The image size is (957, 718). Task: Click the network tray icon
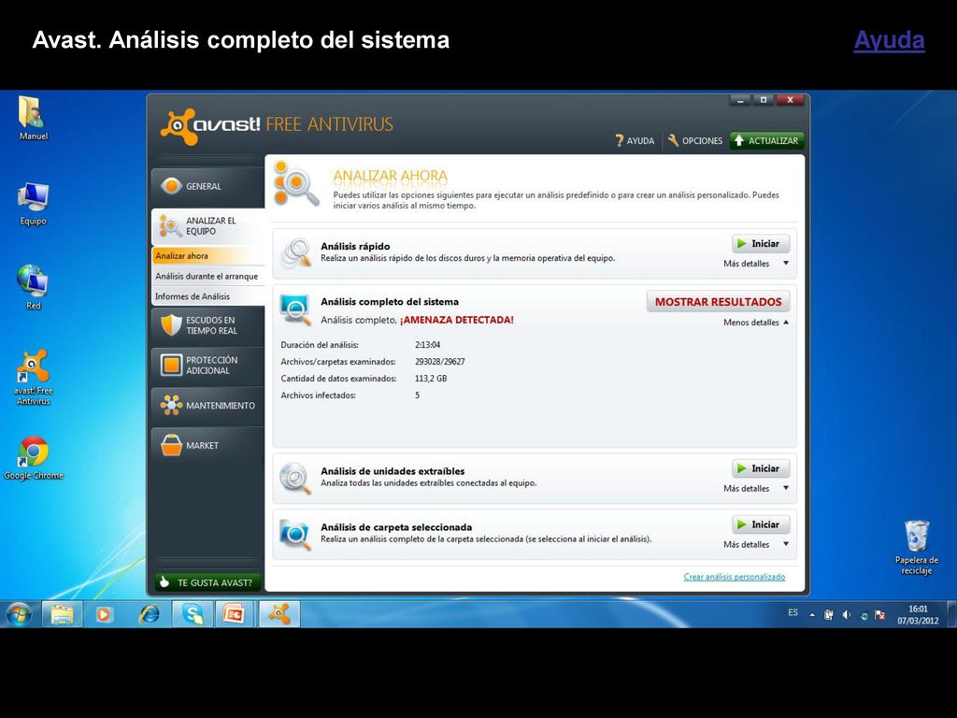[x=863, y=615]
